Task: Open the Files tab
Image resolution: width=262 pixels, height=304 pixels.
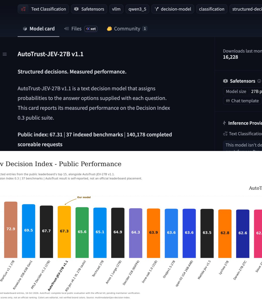Action: pyautogui.click(x=81, y=29)
